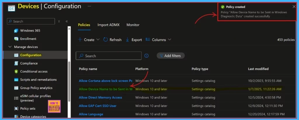Sort by Last modified column header

258,69
